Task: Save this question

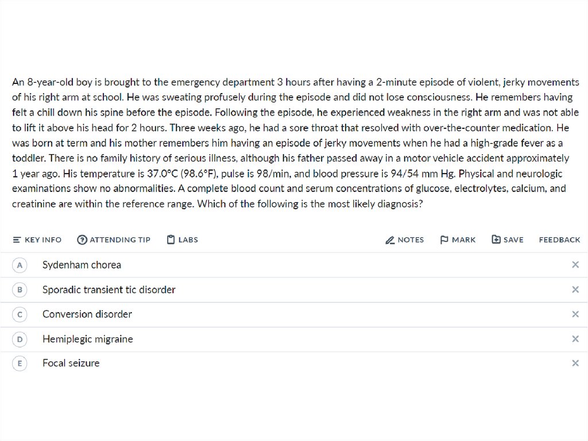Action: click(x=508, y=240)
